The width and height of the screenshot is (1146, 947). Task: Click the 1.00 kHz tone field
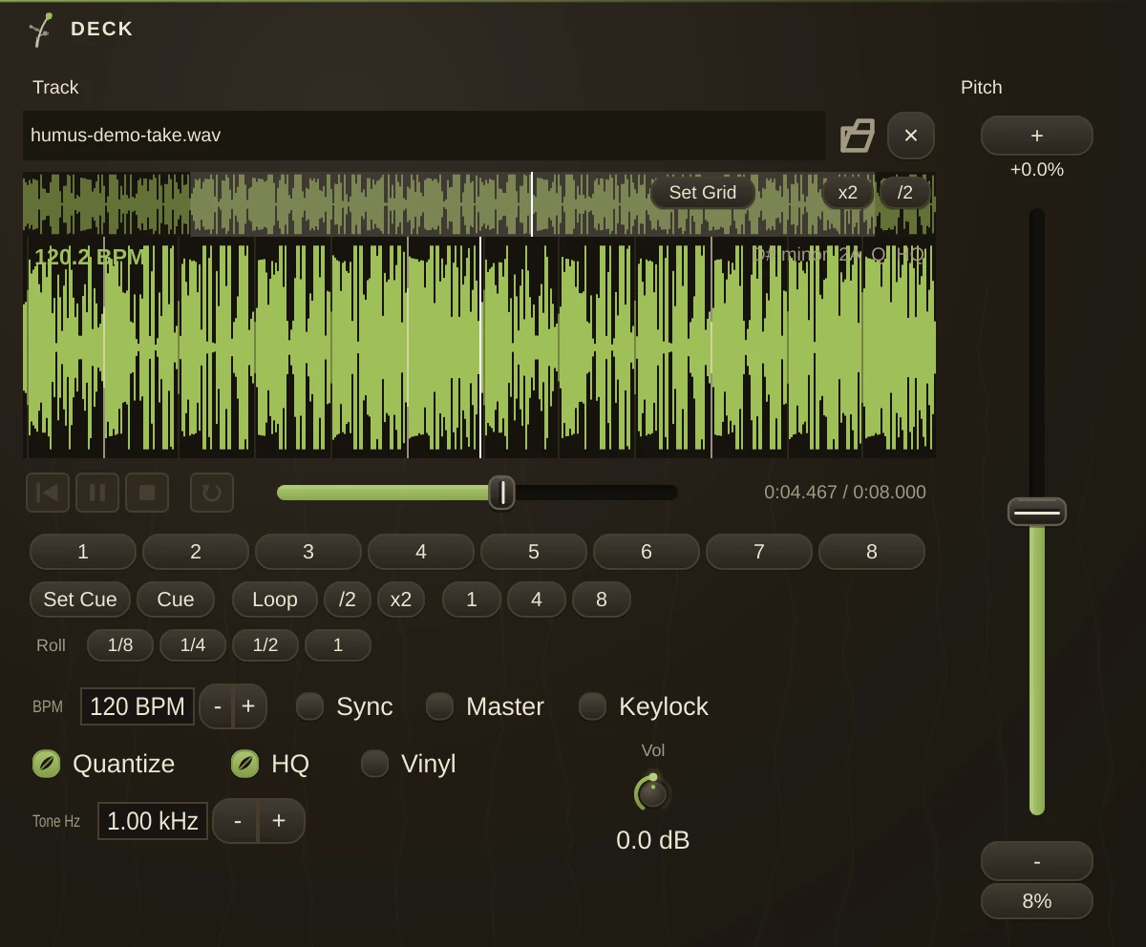pyautogui.click(x=153, y=821)
